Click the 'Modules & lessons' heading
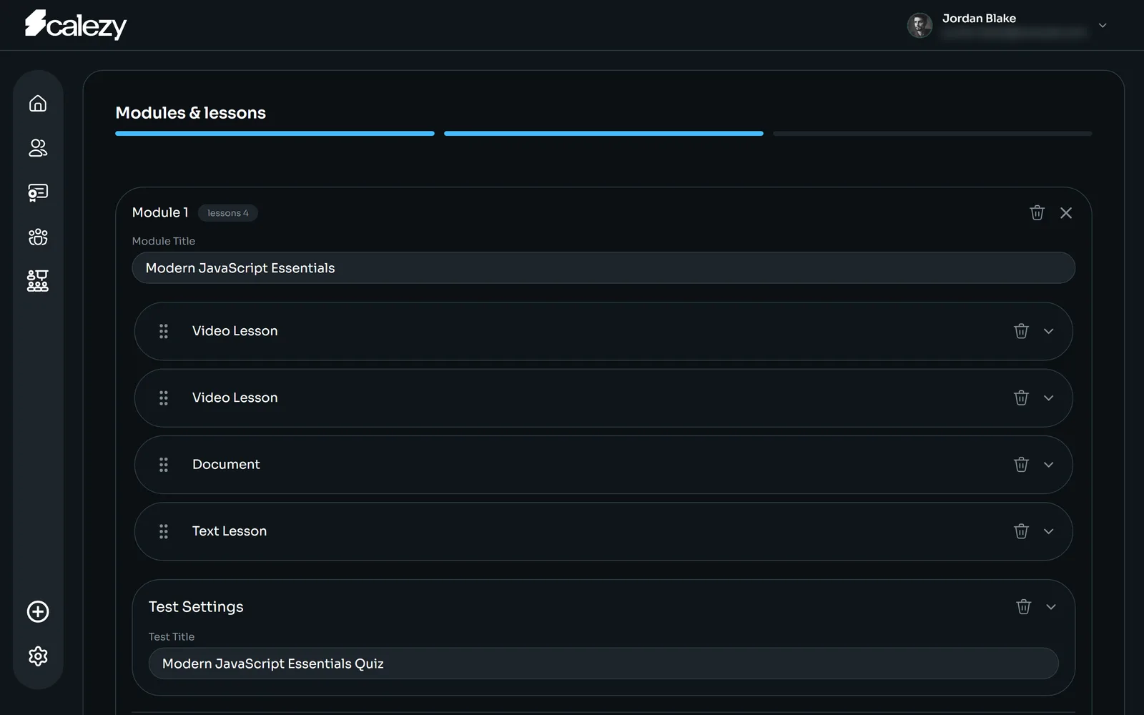Screen dimensions: 1144x715 (x=190, y=113)
